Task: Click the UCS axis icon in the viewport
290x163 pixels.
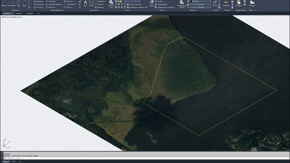Action: [6, 144]
